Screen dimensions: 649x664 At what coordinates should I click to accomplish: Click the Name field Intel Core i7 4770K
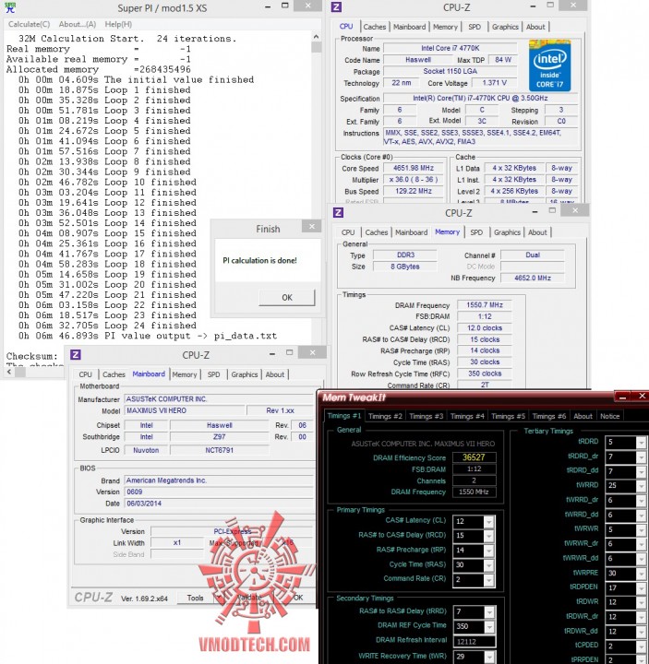(x=451, y=48)
